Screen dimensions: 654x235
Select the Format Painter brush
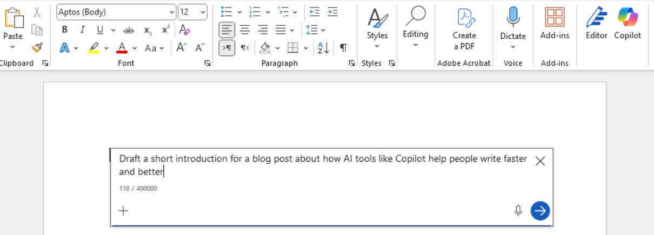[37, 47]
